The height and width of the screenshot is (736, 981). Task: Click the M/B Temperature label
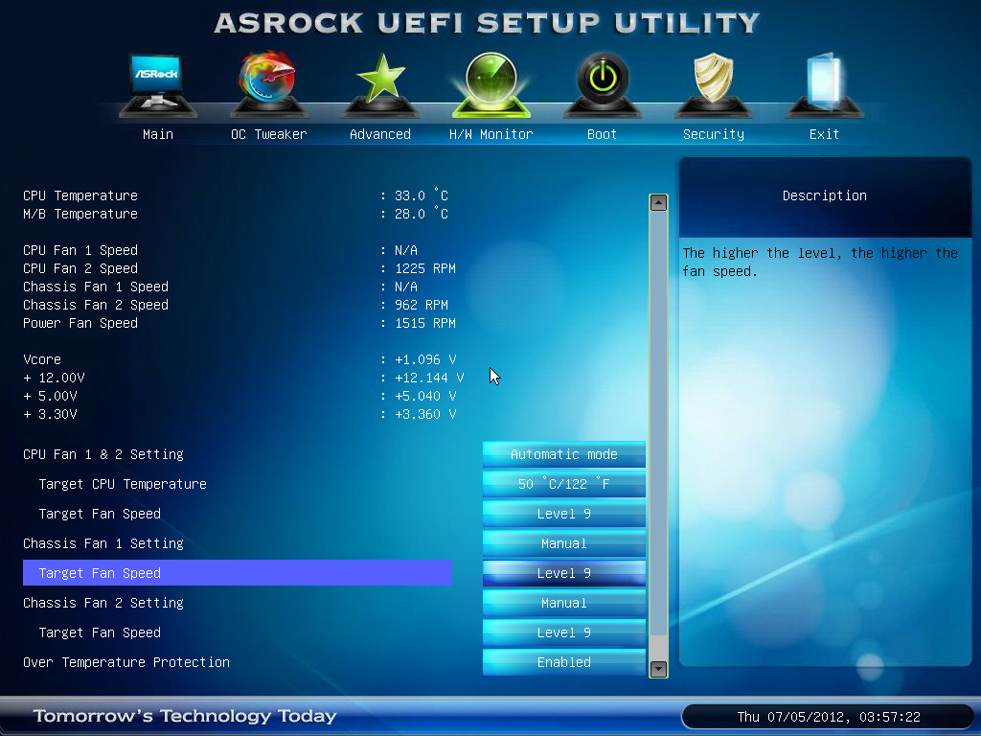(80, 214)
